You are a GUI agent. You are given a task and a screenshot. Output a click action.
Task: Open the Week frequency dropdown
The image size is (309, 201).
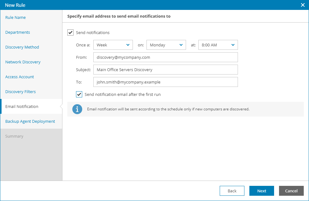(x=113, y=45)
